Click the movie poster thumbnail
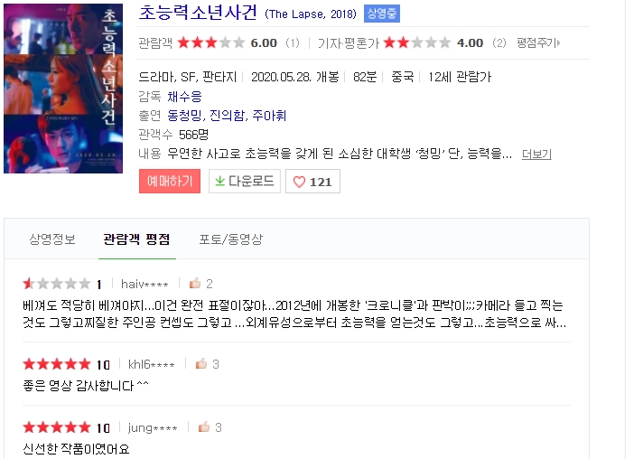Image resolution: width=643 pixels, height=459 pixels. coord(63,89)
